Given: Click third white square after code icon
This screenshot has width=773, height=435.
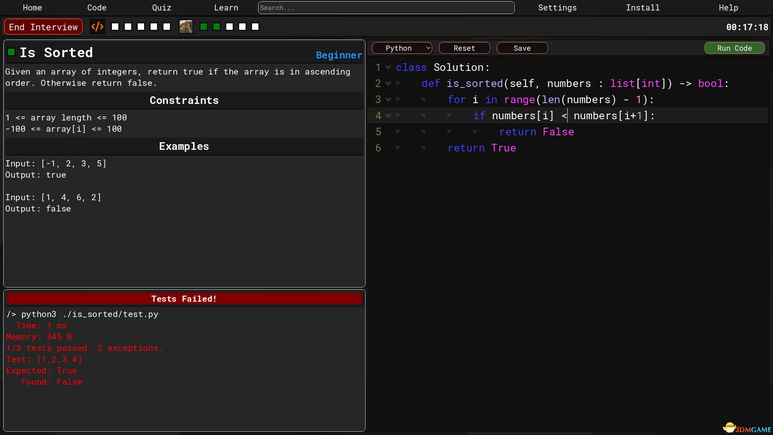Looking at the screenshot, I should [141, 27].
